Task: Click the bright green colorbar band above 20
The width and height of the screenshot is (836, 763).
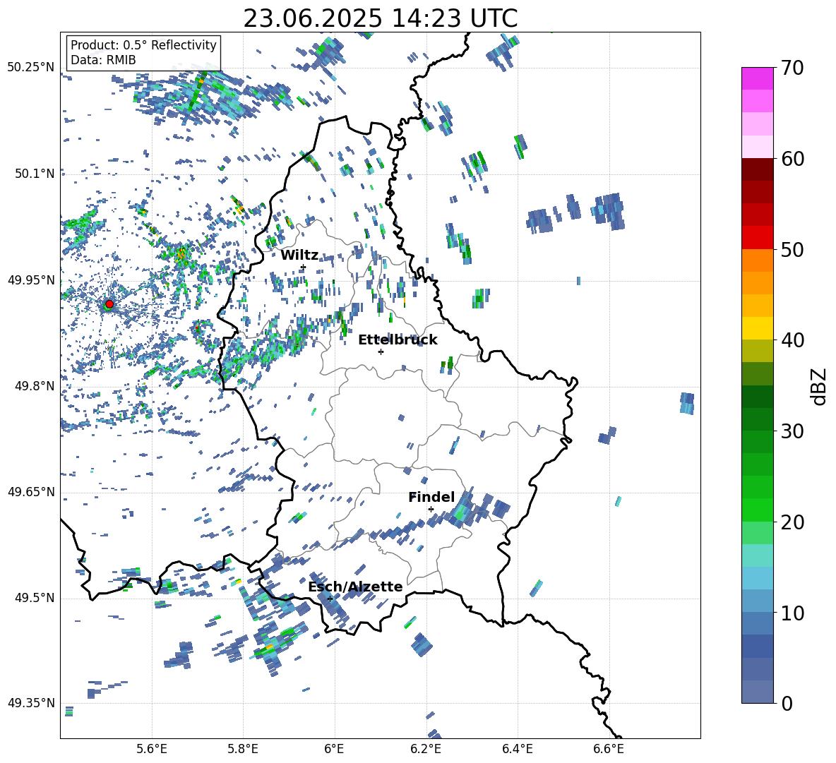Action: click(757, 510)
